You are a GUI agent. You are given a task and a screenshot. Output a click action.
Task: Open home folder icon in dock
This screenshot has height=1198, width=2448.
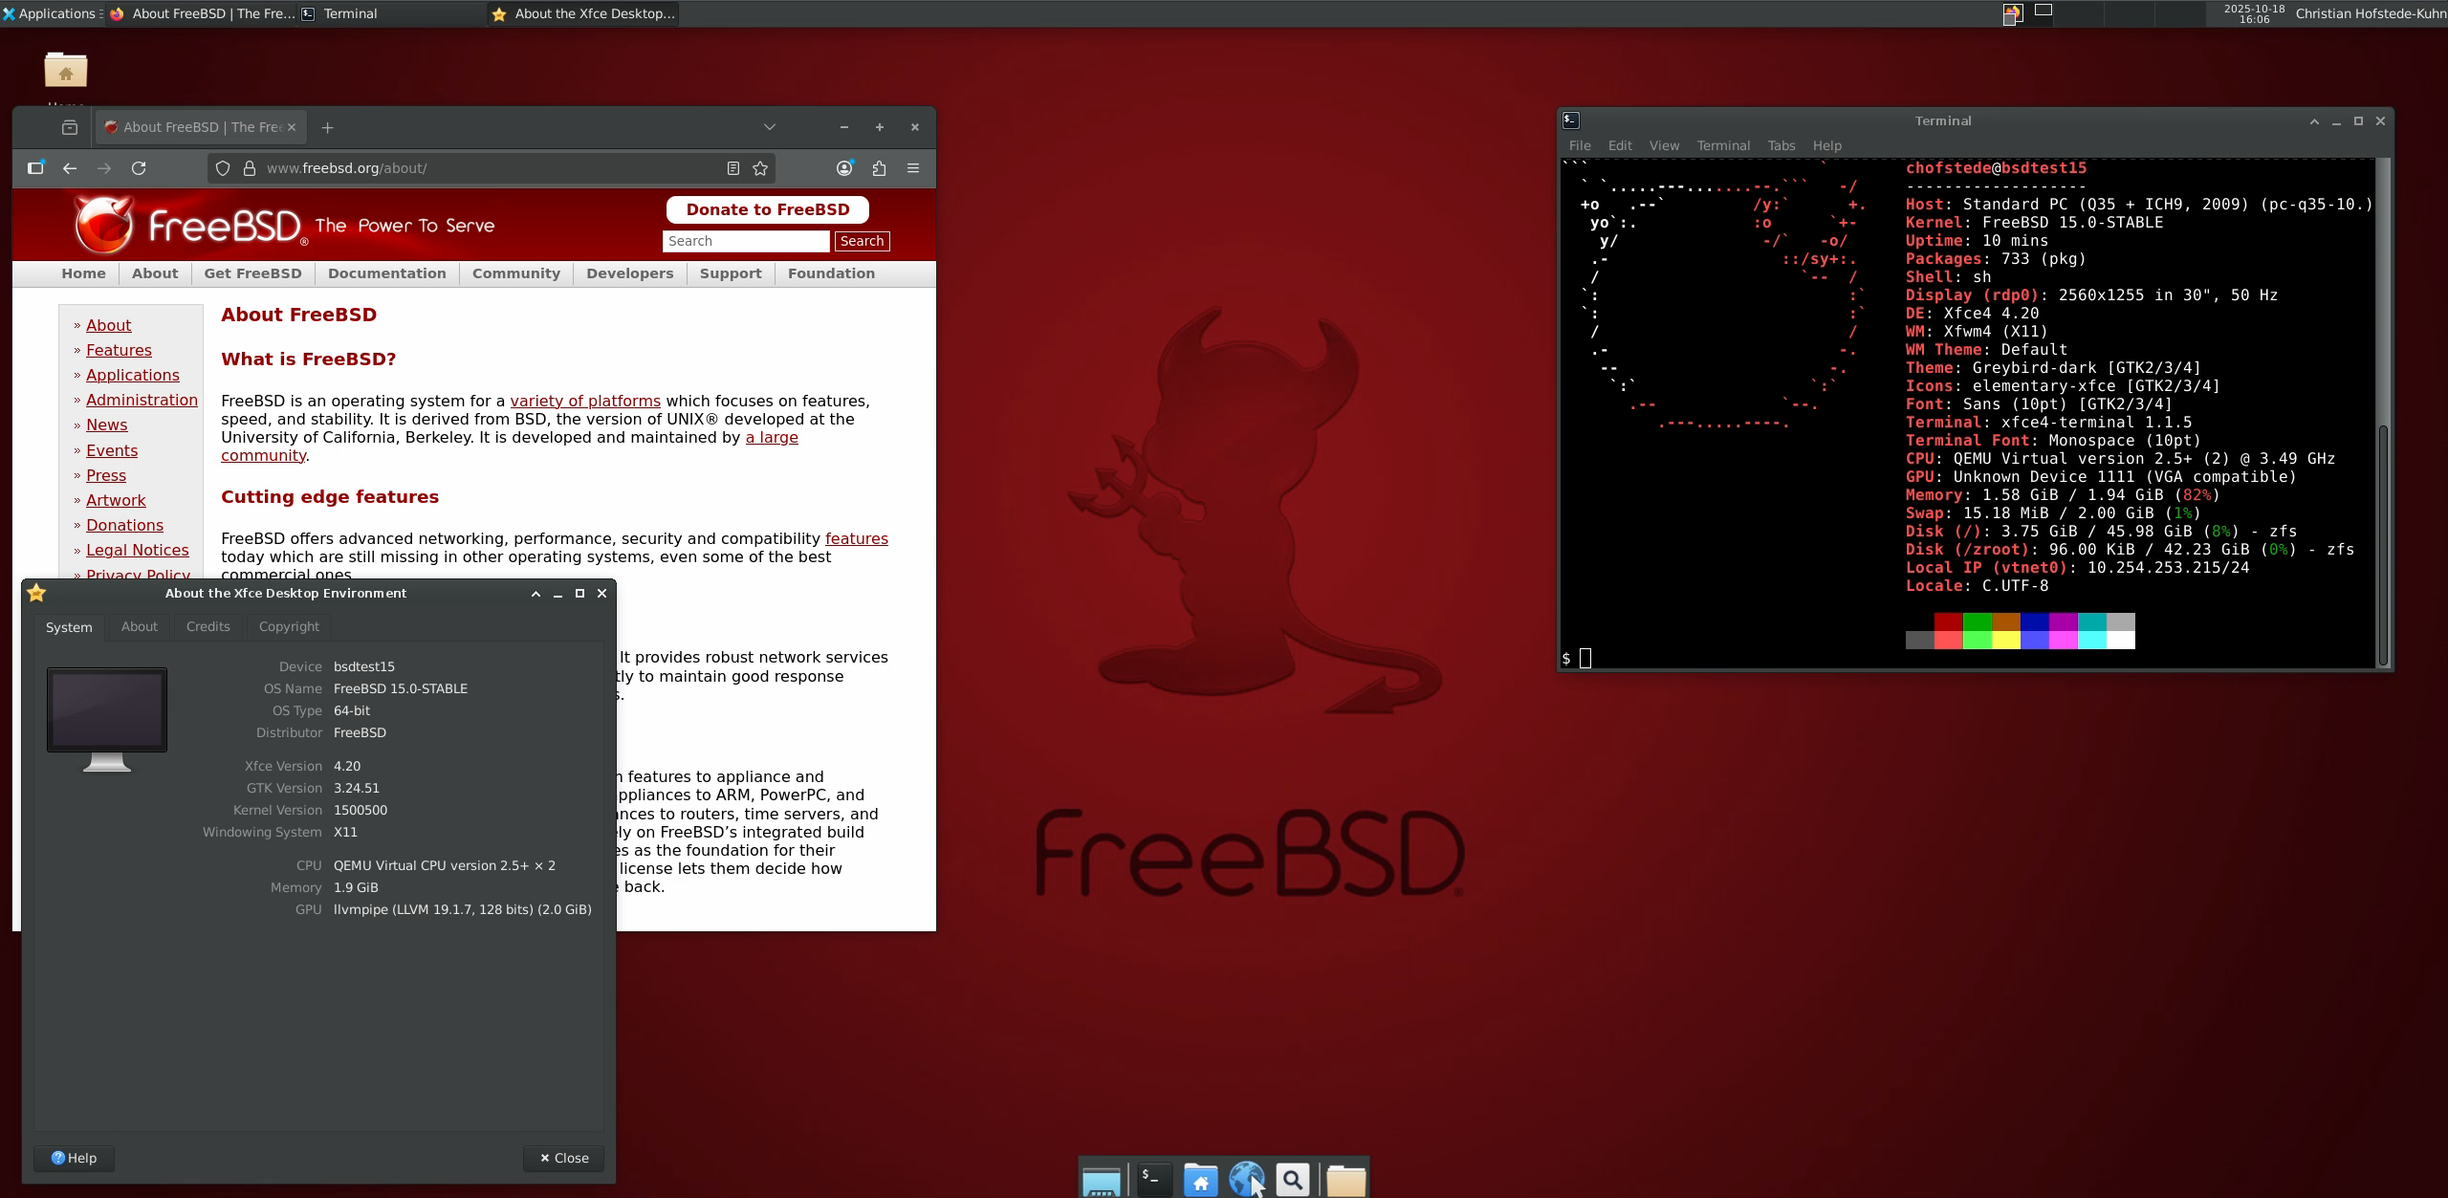1200,1180
